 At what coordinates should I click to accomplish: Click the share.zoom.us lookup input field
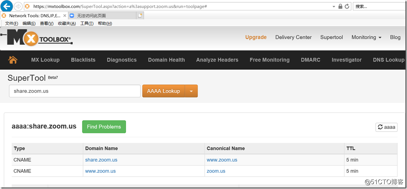pos(75,91)
